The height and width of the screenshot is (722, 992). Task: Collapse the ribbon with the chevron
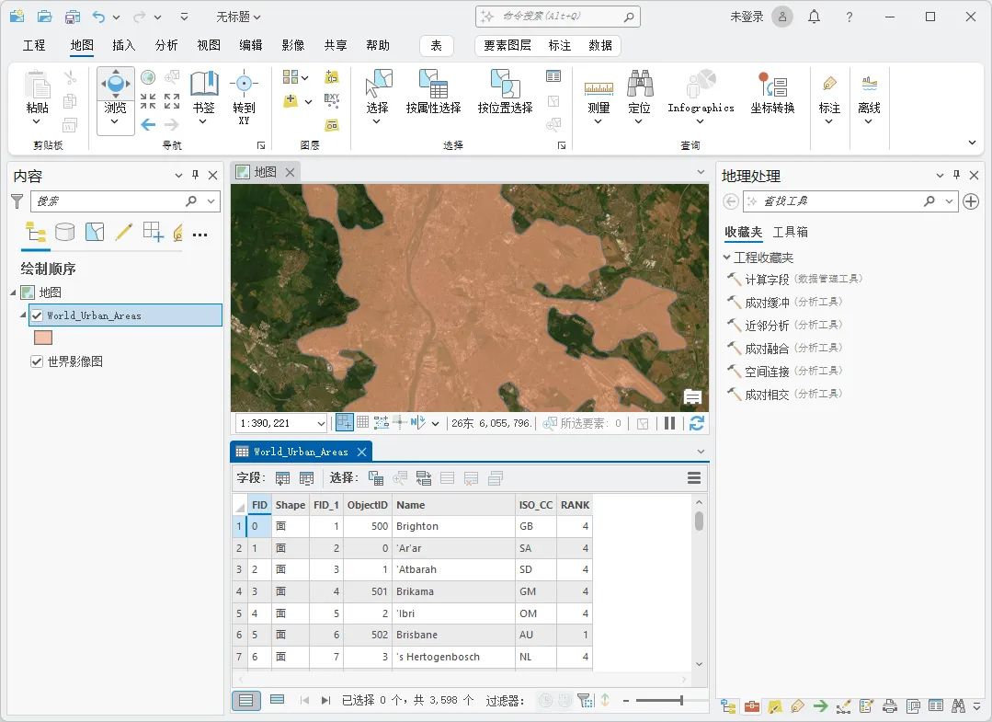[972, 143]
